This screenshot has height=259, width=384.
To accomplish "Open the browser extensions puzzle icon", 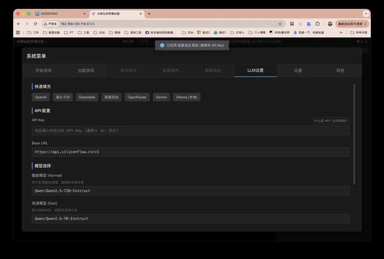I will tap(318, 24).
